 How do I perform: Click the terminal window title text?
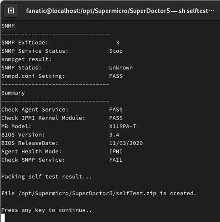(x=120, y=11)
